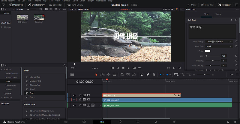Solo audio track A1 with S button
240x124 pixels.
pos(88,105)
